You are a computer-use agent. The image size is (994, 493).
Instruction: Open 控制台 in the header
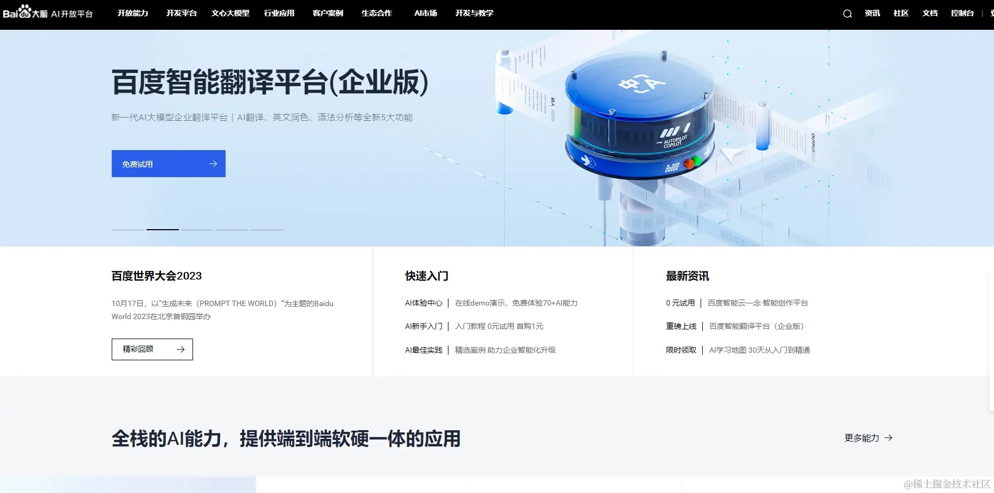pos(963,13)
